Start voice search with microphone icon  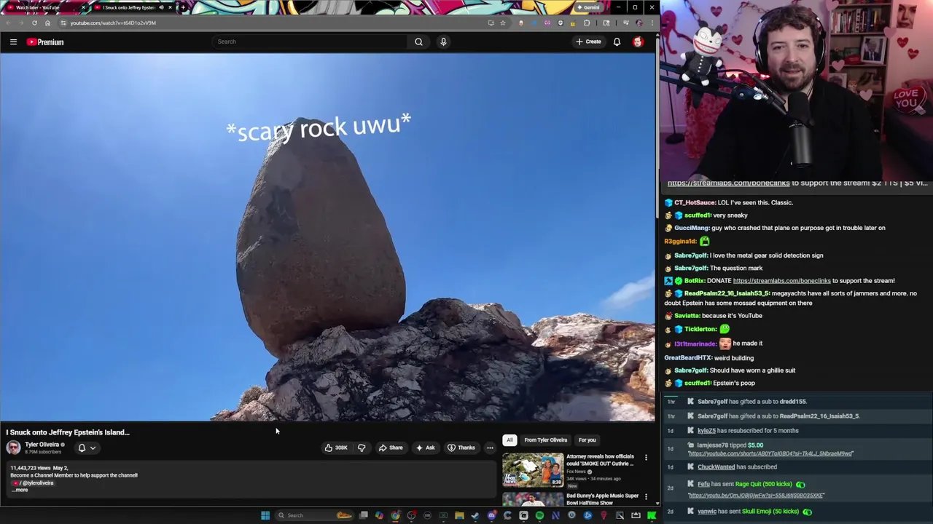point(443,41)
